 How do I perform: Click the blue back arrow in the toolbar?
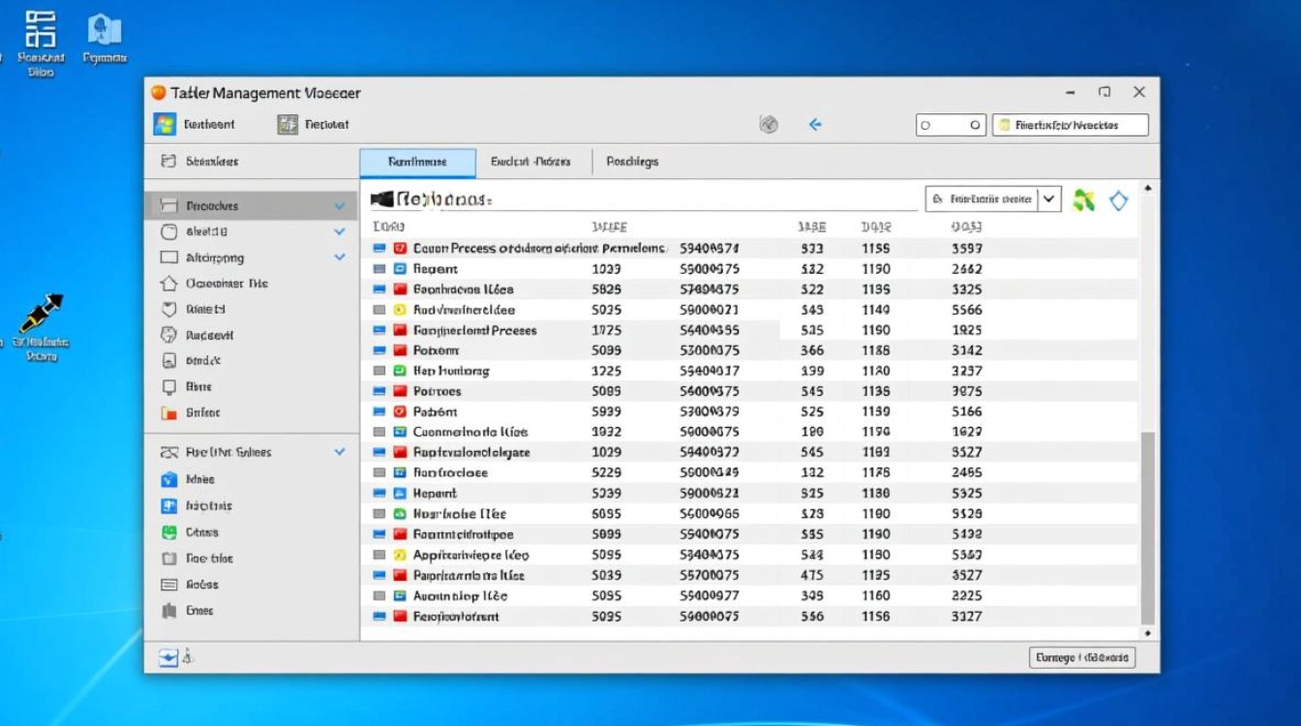(815, 125)
